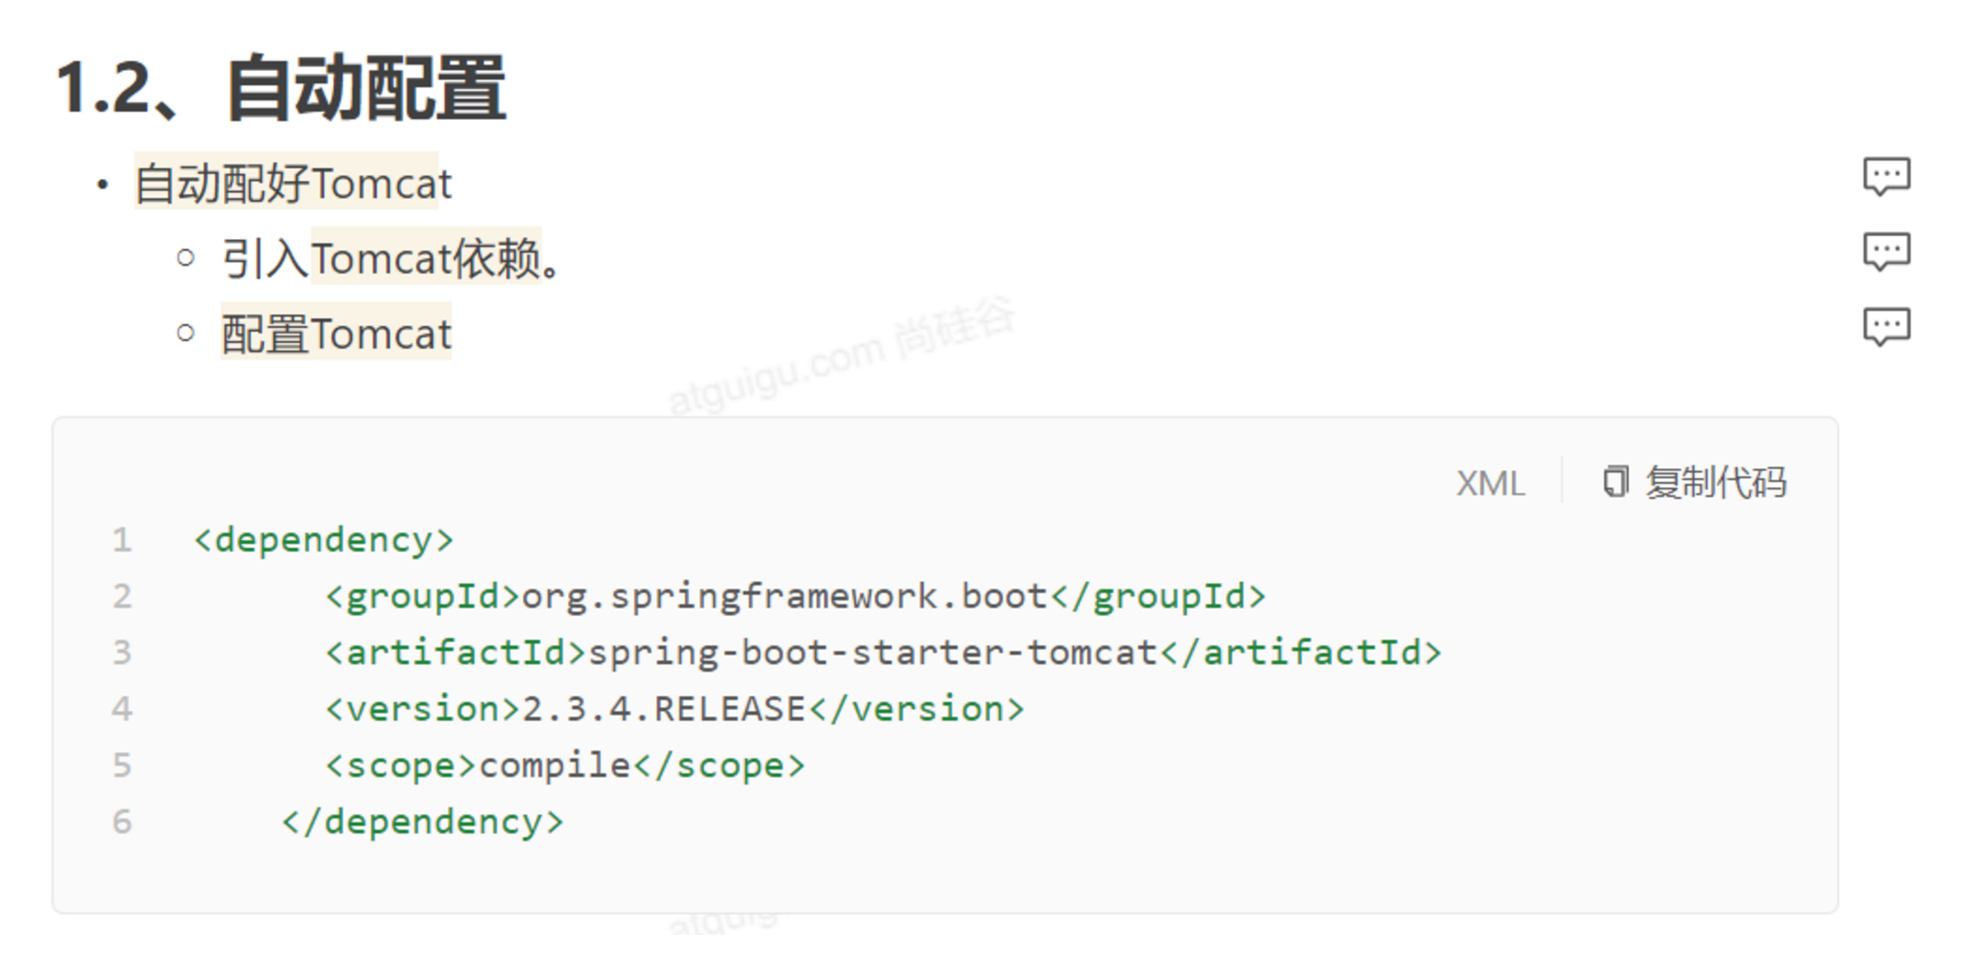
Task: Click the 配置Tomcat sub-bullet text
Action: pos(337,334)
